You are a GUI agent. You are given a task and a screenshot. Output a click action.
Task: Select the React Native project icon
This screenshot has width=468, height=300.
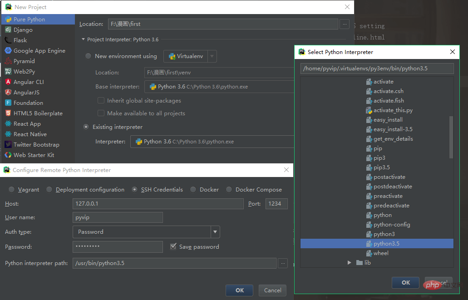8,134
